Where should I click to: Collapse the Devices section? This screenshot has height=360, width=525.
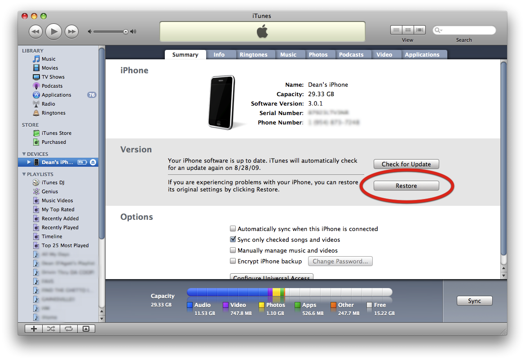click(x=24, y=154)
